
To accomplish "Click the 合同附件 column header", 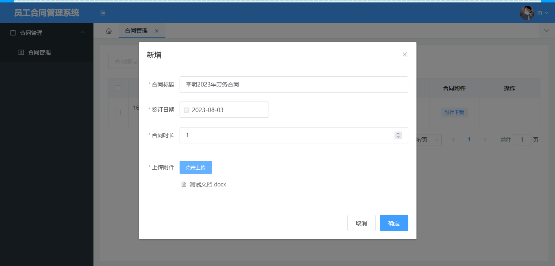I will [454, 88].
